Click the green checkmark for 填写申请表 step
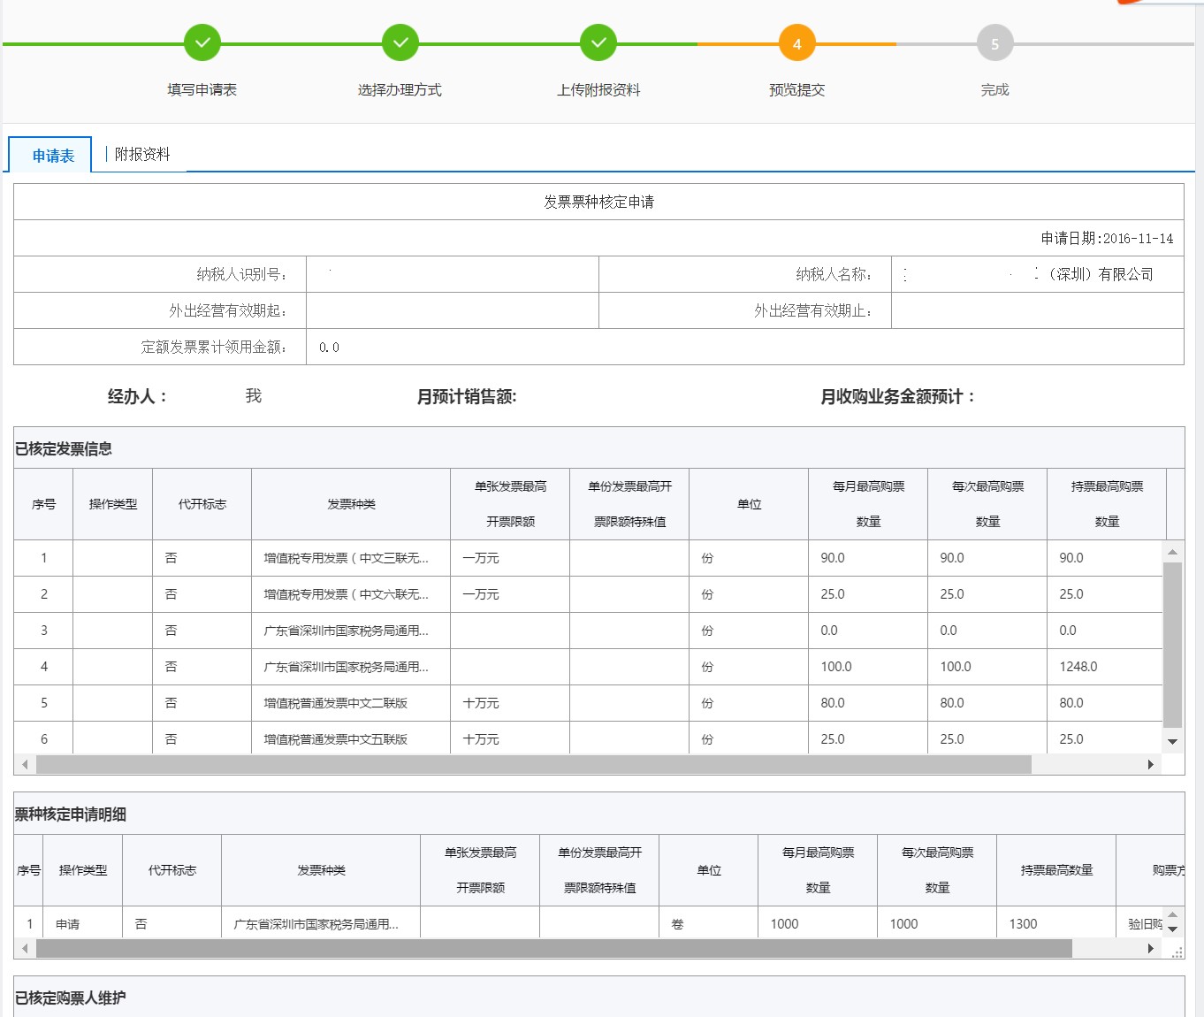Screen dimensions: 1204x1017 point(202,42)
